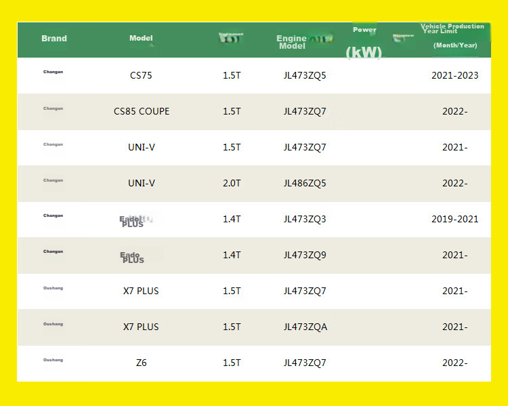Select the Eado PLUS cell in the JL473ZQ9 row
Screen dimensions: 508x406
point(132,258)
